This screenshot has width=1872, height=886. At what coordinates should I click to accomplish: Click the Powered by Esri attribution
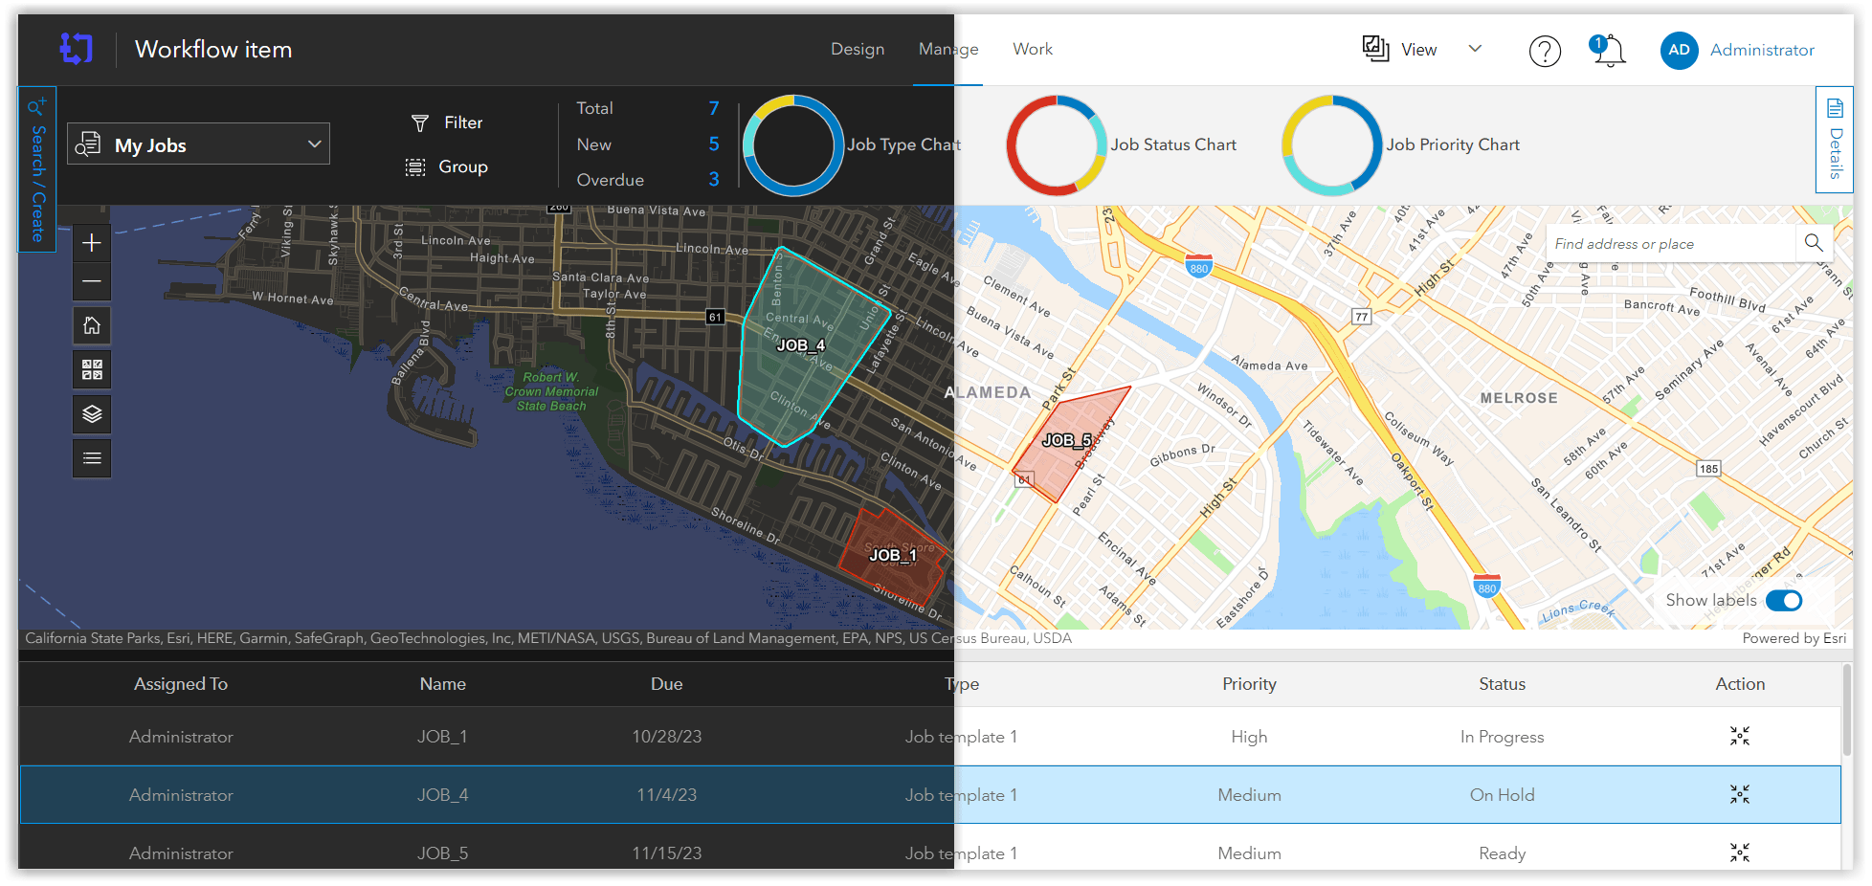(1794, 638)
